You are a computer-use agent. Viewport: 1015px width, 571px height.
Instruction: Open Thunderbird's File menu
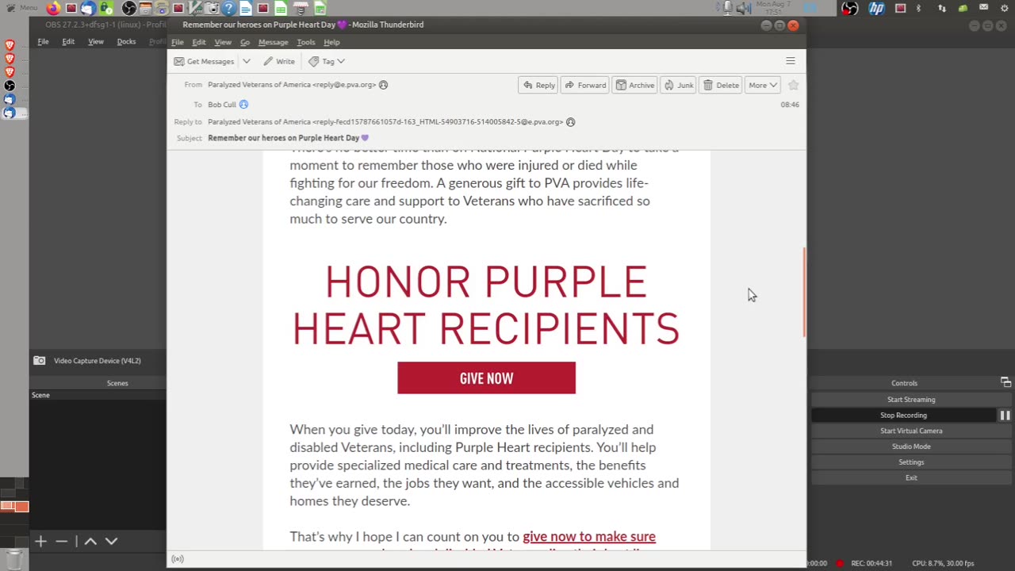[x=178, y=42]
